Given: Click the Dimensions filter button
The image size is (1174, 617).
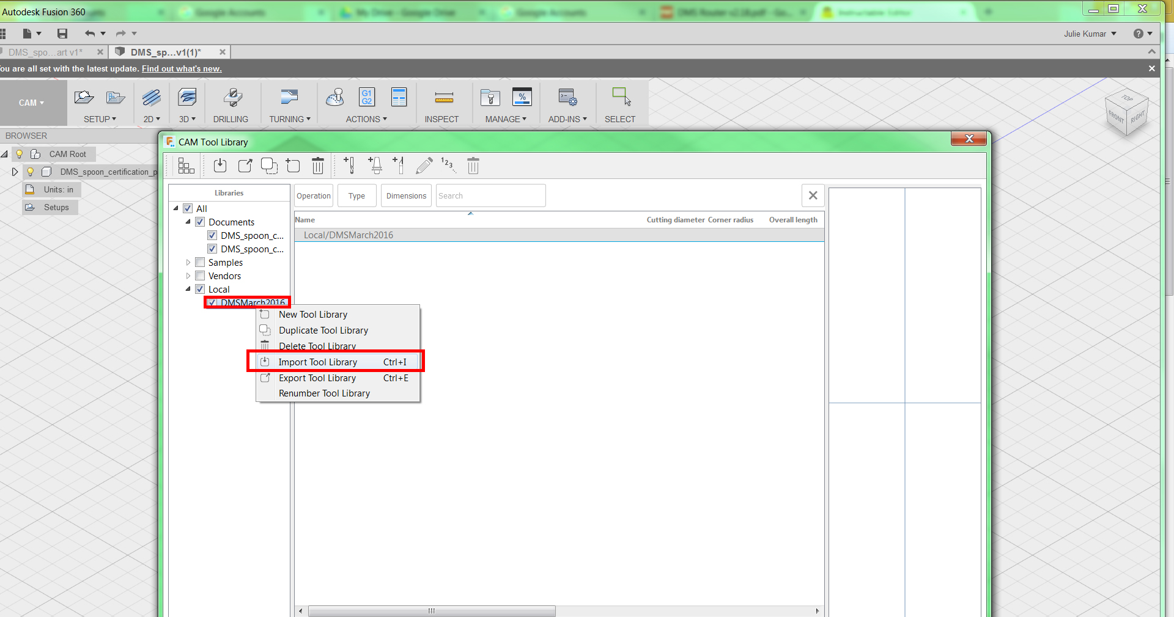Looking at the screenshot, I should pyautogui.click(x=406, y=195).
